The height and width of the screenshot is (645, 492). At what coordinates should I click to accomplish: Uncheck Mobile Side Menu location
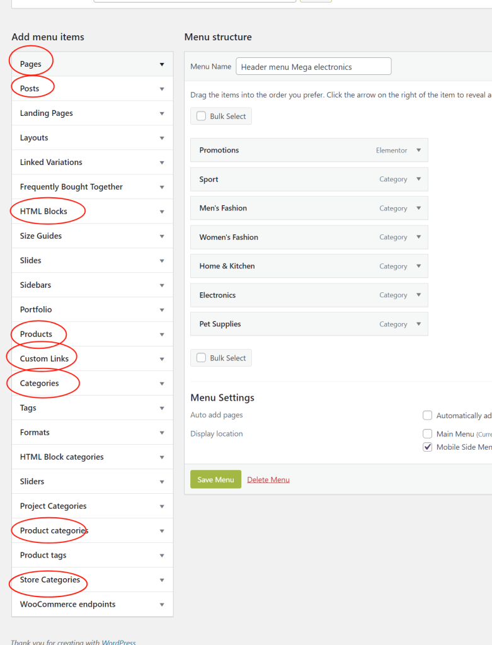point(428,447)
